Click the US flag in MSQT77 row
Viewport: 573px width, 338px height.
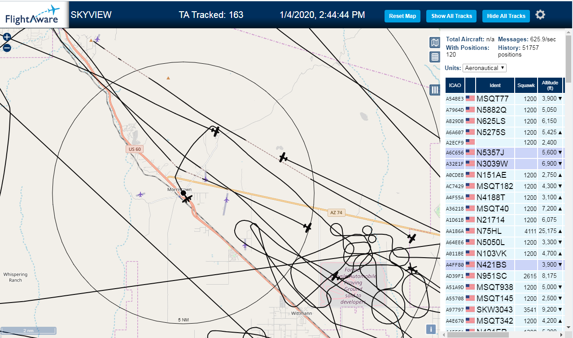[x=470, y=98]
